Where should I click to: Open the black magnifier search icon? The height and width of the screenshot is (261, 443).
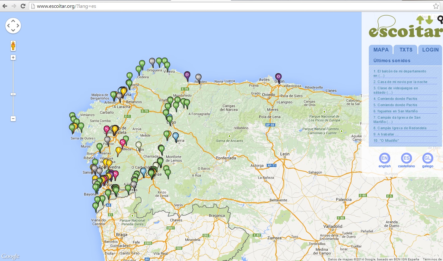[440, 20]
